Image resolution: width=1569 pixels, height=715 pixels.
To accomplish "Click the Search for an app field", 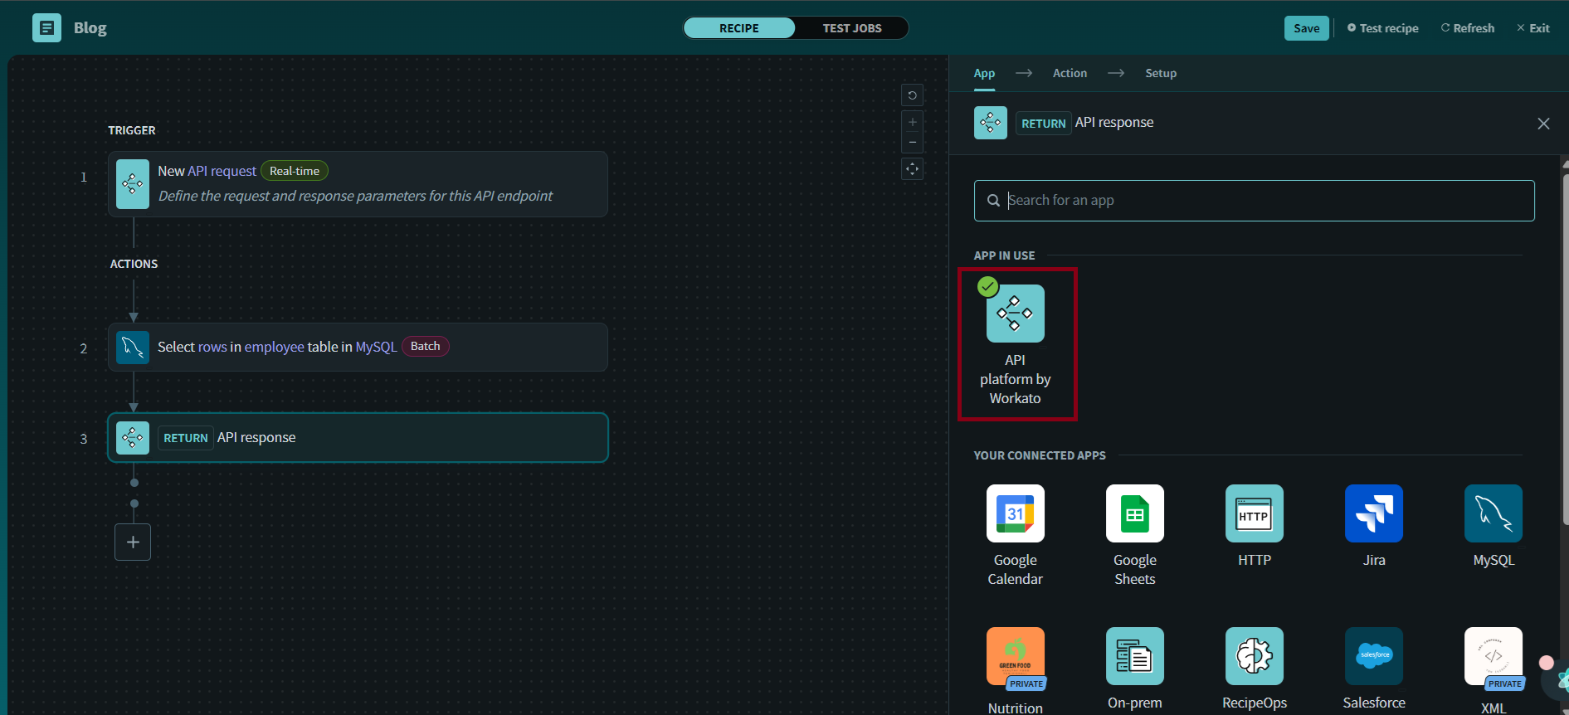I will pyautogui.click(x=1254, y=201).
